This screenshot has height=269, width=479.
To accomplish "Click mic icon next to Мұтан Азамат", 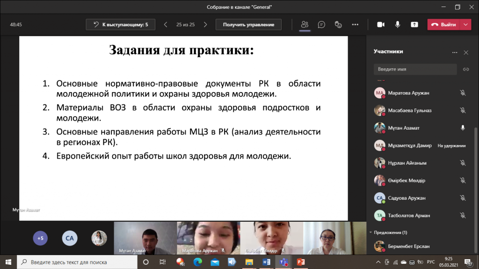I will pyautogui.click(x=463, y=128).
